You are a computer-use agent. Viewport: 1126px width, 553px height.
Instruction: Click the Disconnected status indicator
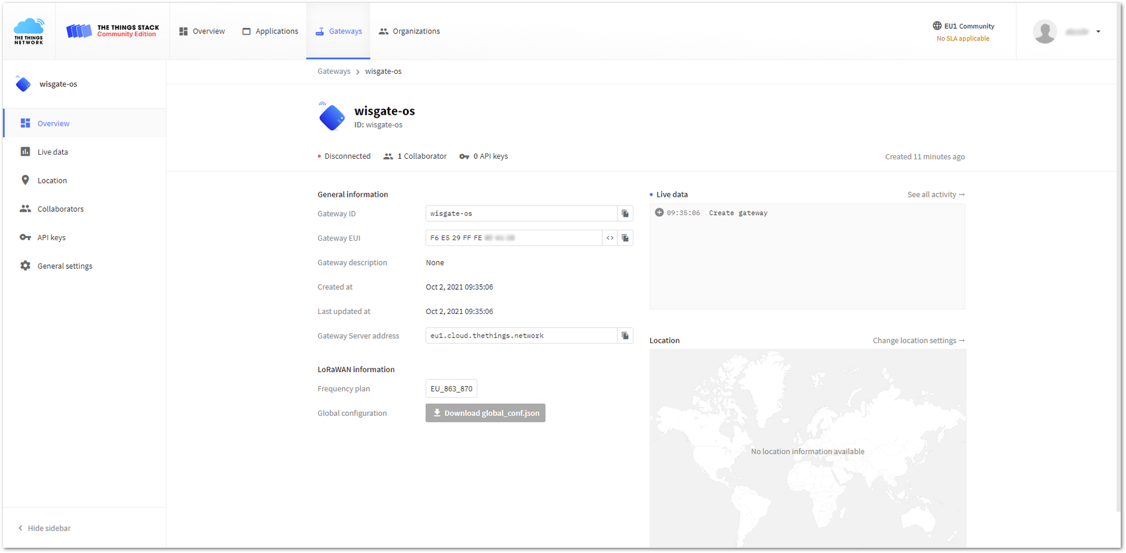344,156
